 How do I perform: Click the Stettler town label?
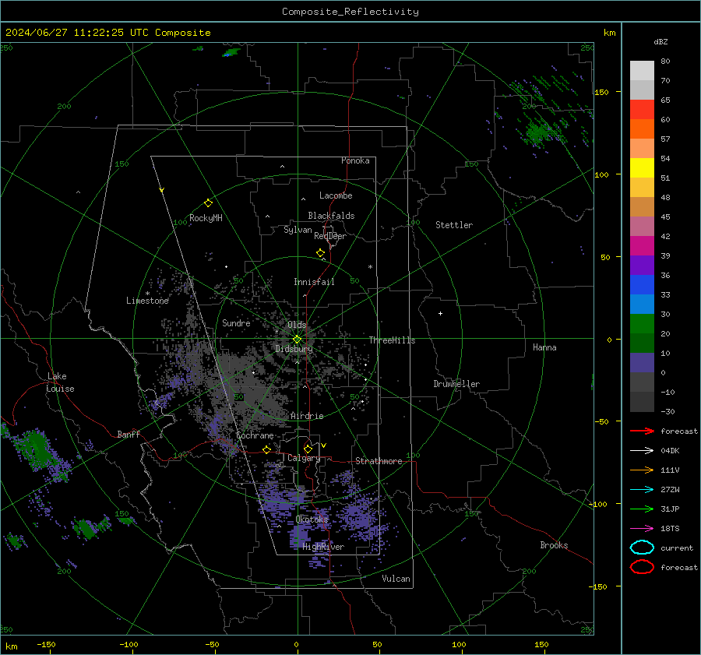(454, 225)
